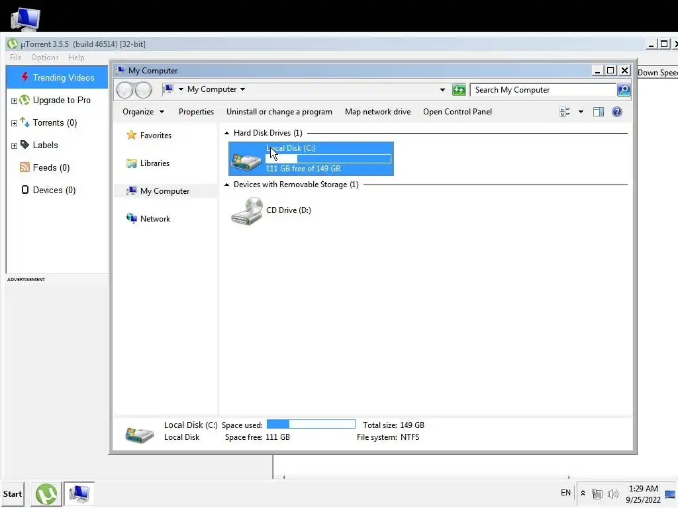Open the Organize dropdown menu
Screen dimensions: 678x508
tap(143, 112)
